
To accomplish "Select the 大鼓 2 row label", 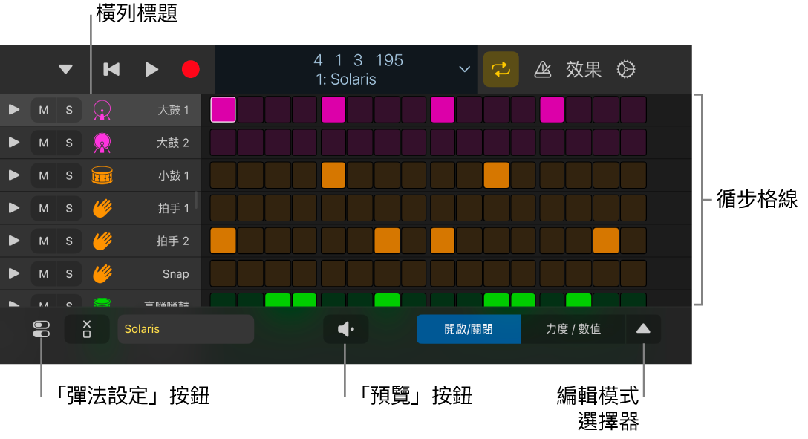I will (x=173, y=143).
